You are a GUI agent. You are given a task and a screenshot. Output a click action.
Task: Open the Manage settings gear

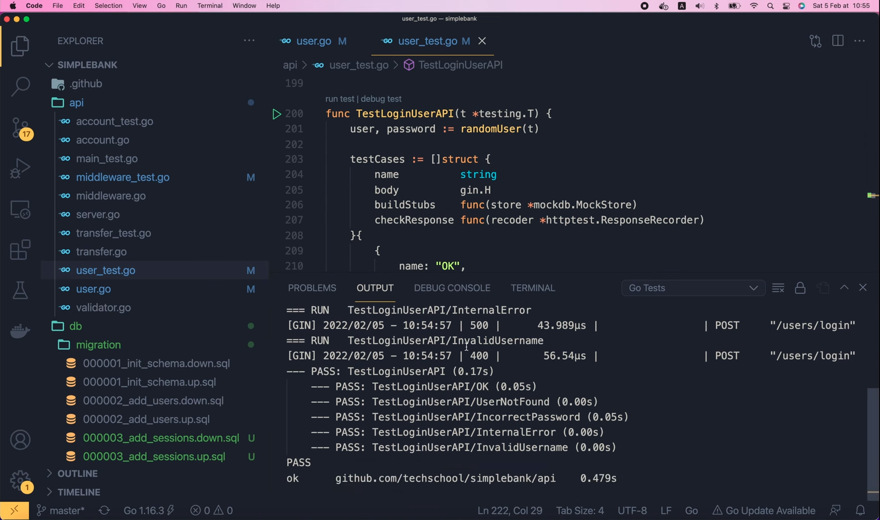tap(21, 481)
